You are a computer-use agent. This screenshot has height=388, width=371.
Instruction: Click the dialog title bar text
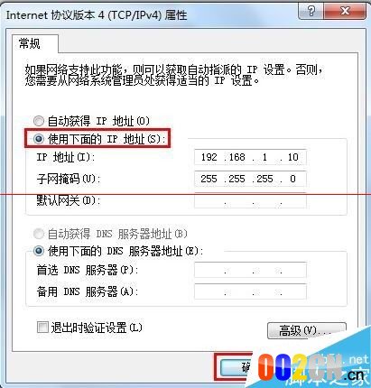(97, 15)
